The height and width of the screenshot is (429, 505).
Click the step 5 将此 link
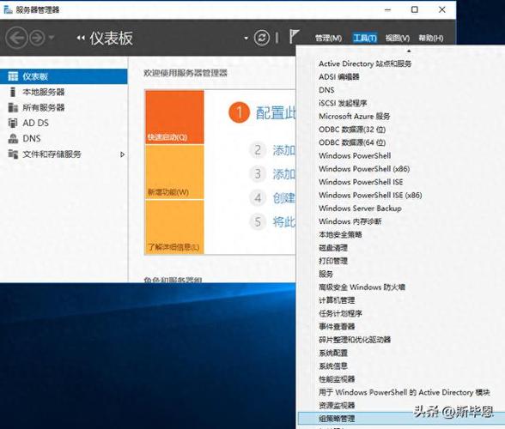click(283, 221)
